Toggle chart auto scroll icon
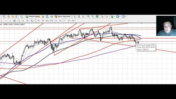 click(x=102, y=16)
